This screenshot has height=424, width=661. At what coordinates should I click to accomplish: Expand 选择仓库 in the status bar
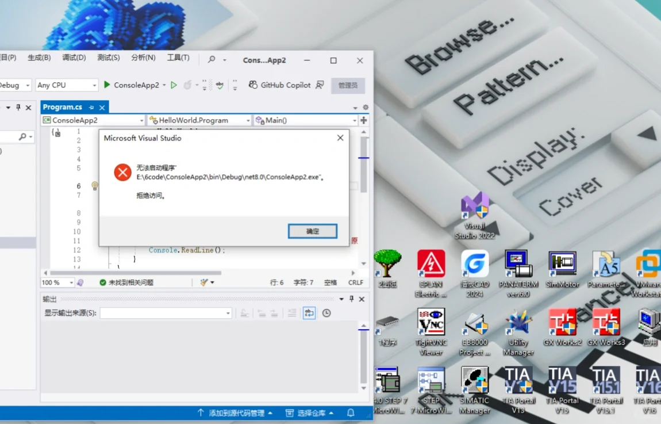[310, 413]
